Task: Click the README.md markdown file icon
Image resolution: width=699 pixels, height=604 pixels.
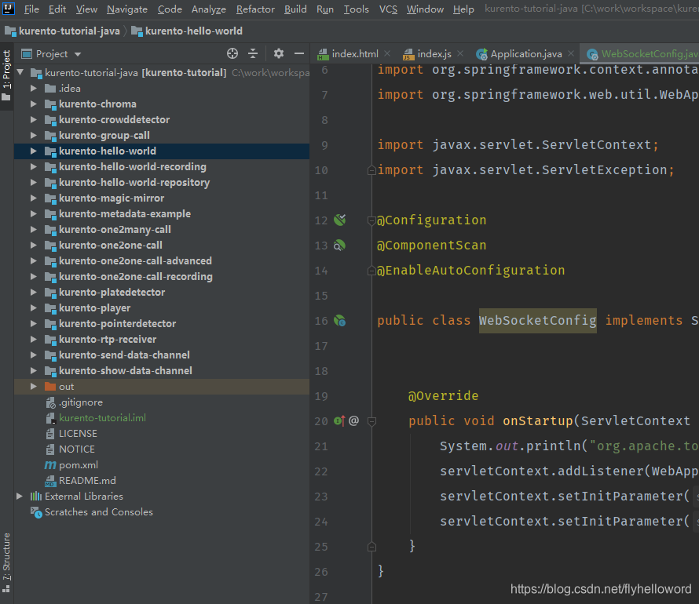Action: click(50, 481)
